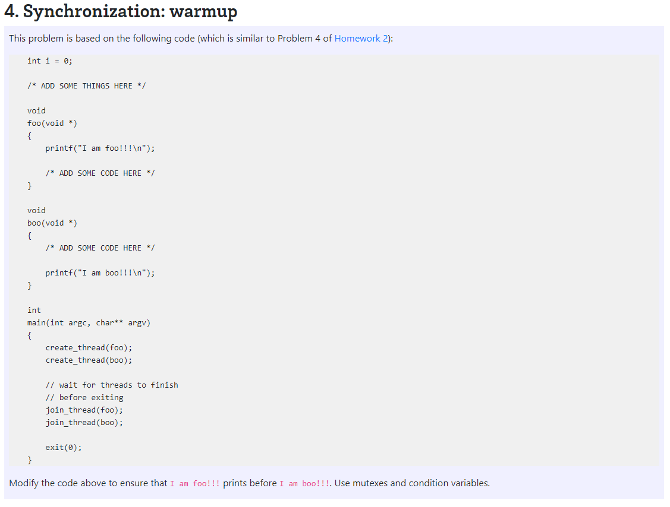Click the printf I am boo statement
Image resolution: width=670 pixels, height=507 pixels.
100,272
